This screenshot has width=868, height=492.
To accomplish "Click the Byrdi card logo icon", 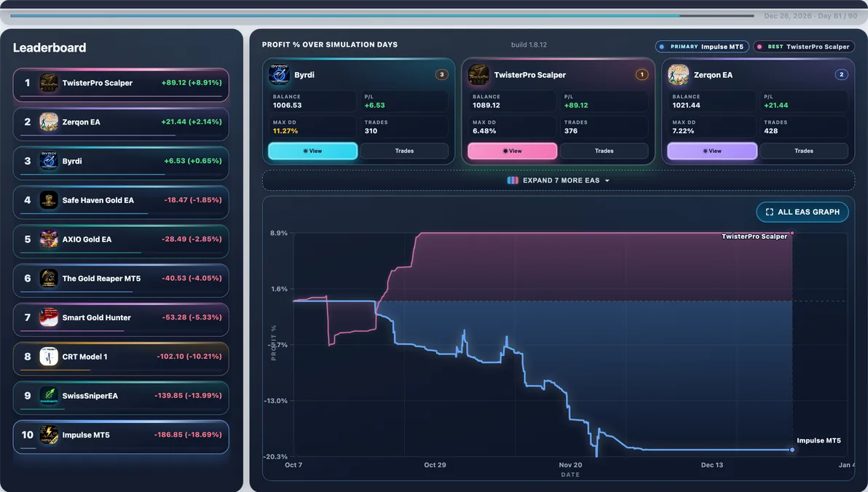I will coord(279,74).
